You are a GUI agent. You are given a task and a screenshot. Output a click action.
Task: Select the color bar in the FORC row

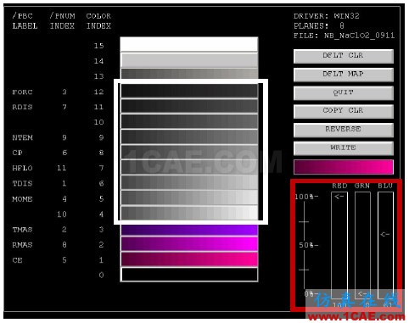click(189, 92)
